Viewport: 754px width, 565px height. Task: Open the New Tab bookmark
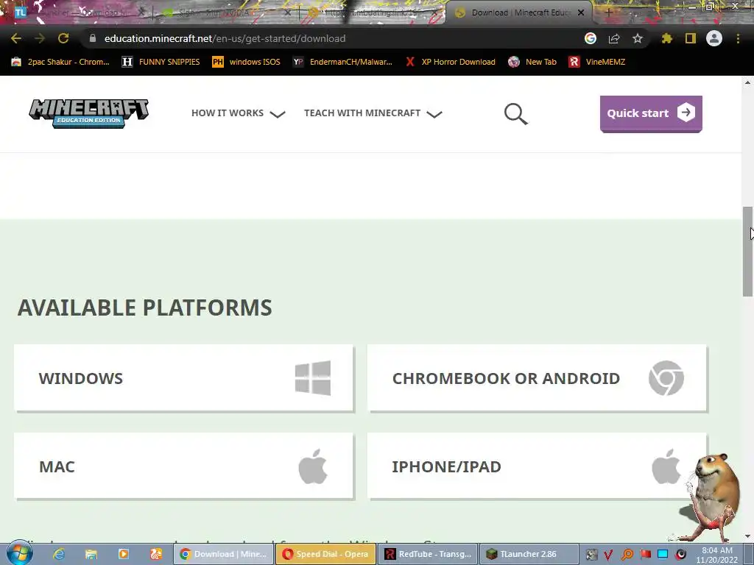click(532, 62)
